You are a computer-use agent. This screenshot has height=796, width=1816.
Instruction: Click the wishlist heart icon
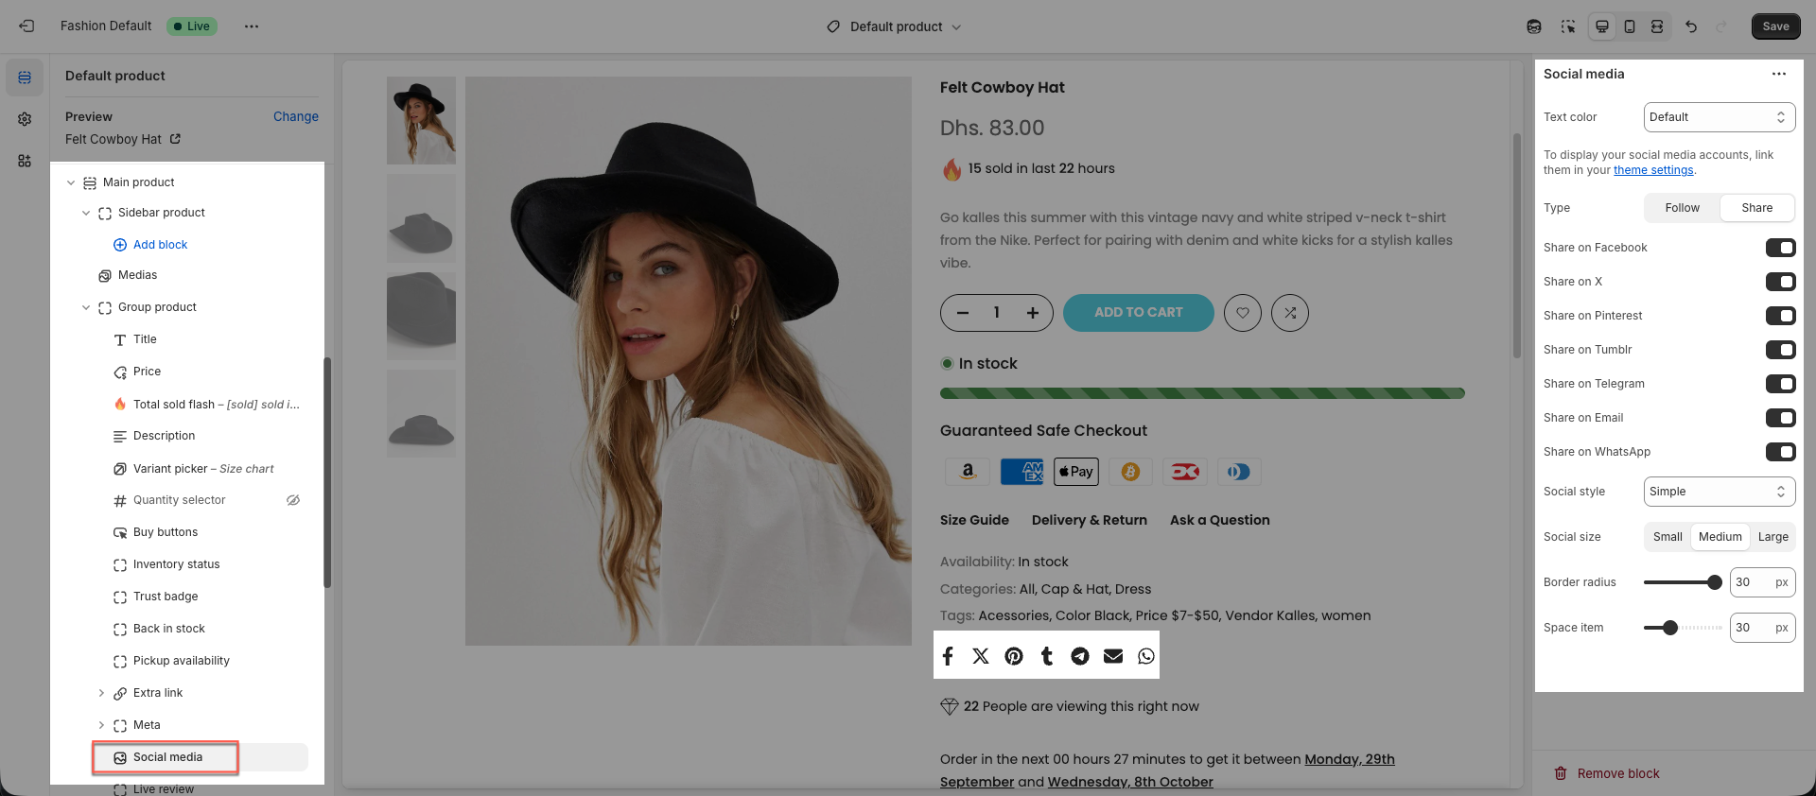pyautogui.click(x=1243, y=313)
